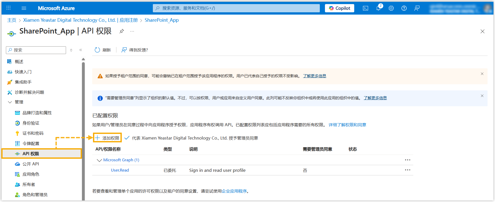The image size is (495, 202).
Task: Open more options for User.Read row
Action: coord(407,170)
